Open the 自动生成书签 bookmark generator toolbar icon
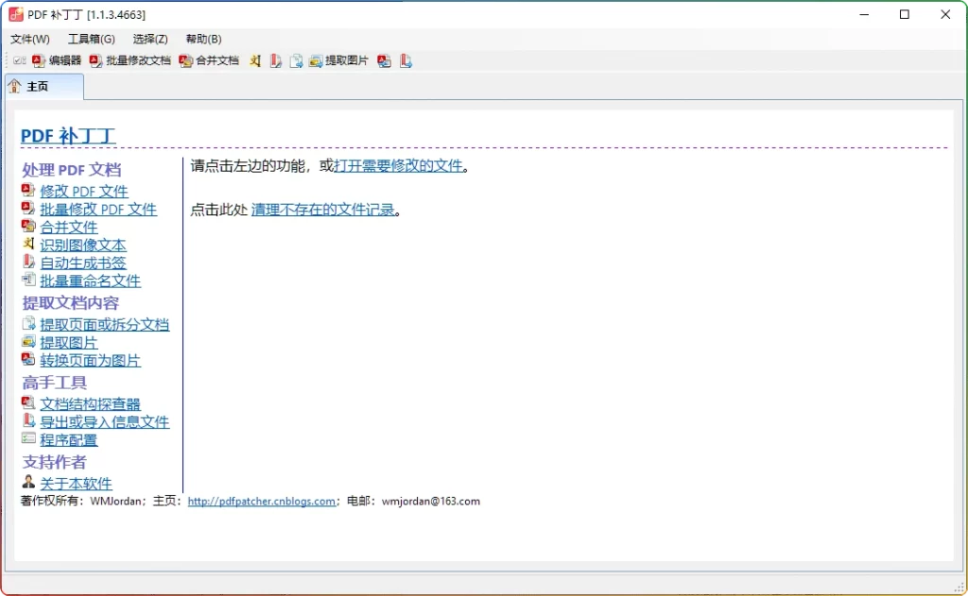 tap(275, 60)
